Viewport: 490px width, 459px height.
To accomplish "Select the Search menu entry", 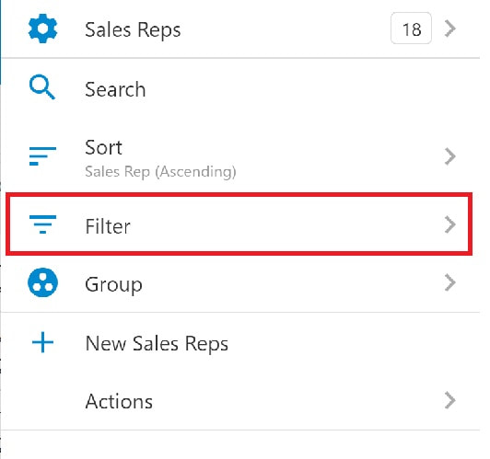I will [x=115, y=89].
